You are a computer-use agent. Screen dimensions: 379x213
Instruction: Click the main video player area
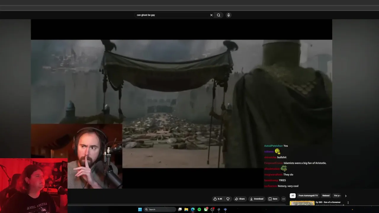click(181, 104)
